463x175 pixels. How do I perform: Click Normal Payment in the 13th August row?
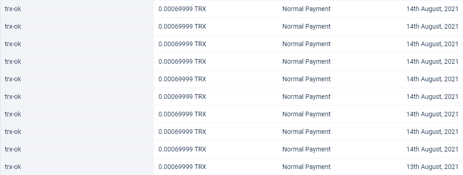click(307, 167)
